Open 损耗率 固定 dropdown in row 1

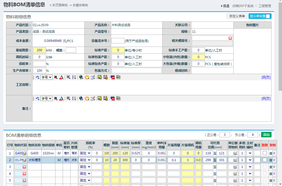85,153
